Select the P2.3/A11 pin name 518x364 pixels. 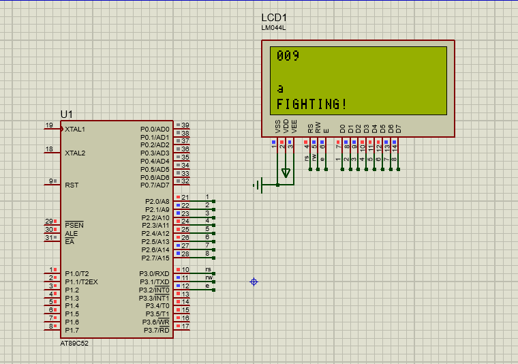click(x=155, y=225)
